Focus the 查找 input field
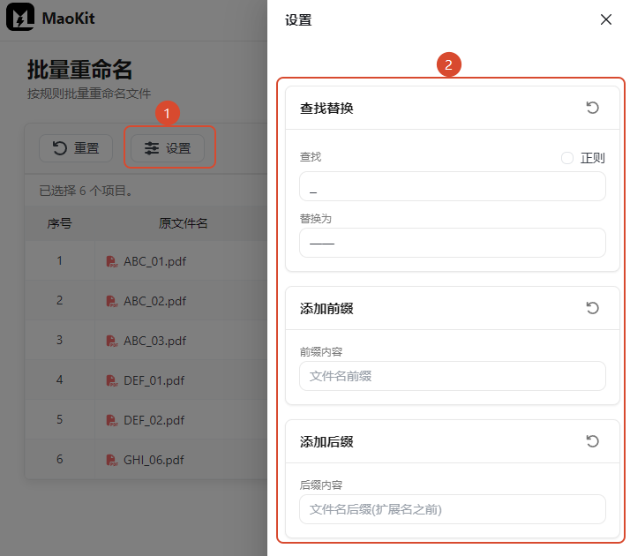The width and height of the screenshot is (630, 556). [x=453, y=186]
